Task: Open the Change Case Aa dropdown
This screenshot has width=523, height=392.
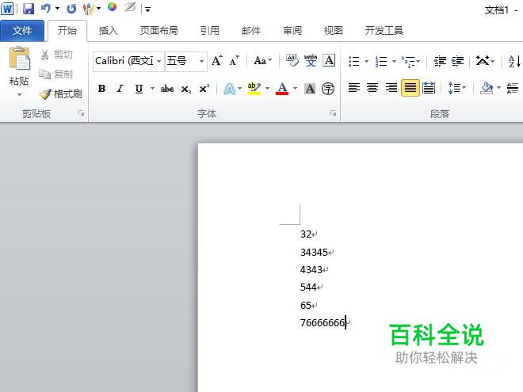Action: tap(262, 61)
